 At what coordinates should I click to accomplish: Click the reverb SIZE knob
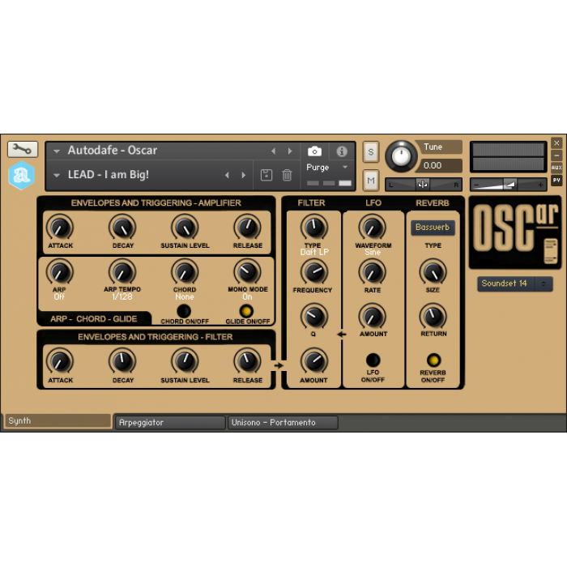[x=433, y=272]
